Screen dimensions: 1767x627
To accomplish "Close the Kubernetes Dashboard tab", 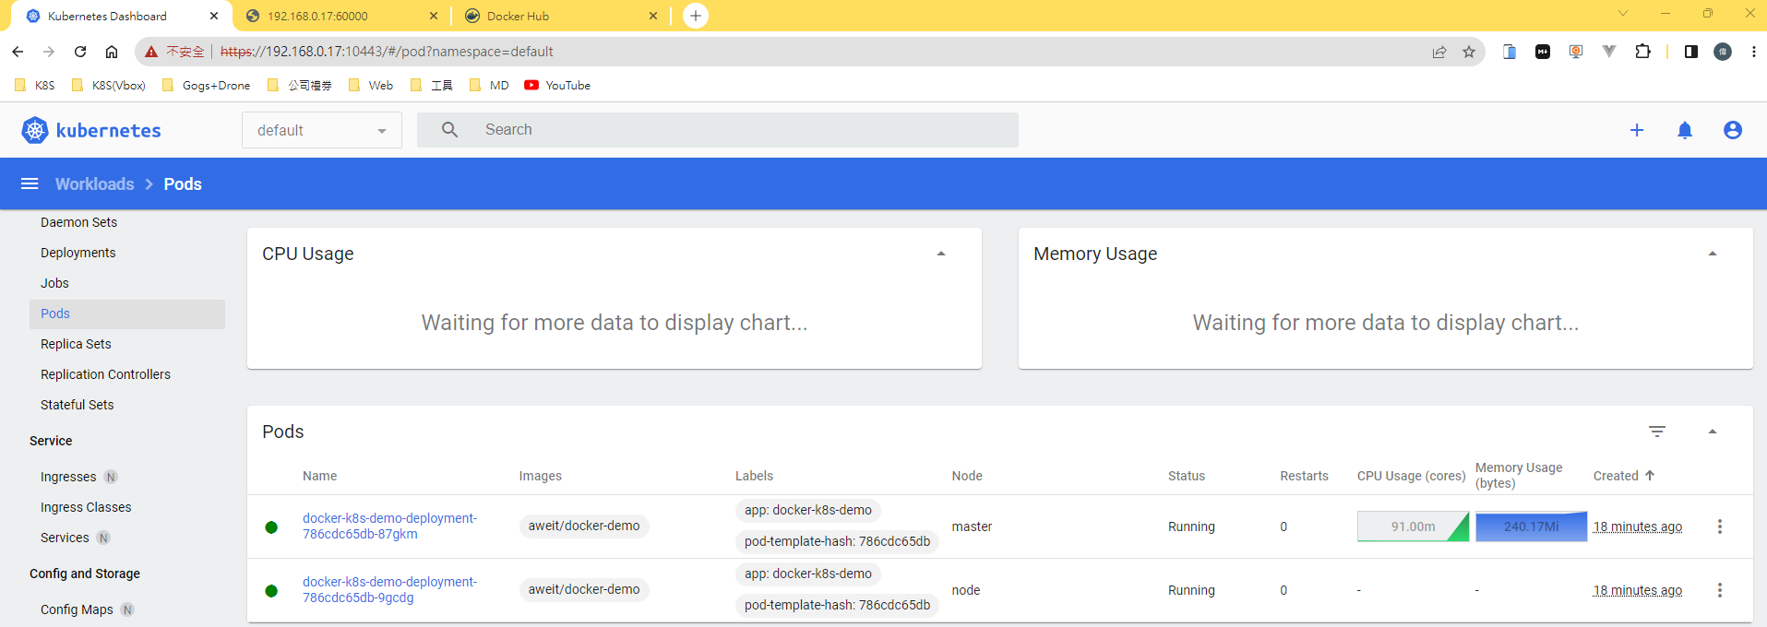I will (214, 16).
